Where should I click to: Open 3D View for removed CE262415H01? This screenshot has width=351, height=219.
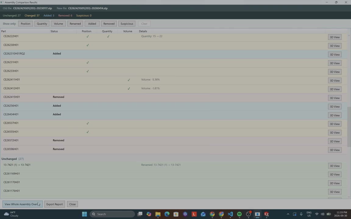[x=335, y=98]
